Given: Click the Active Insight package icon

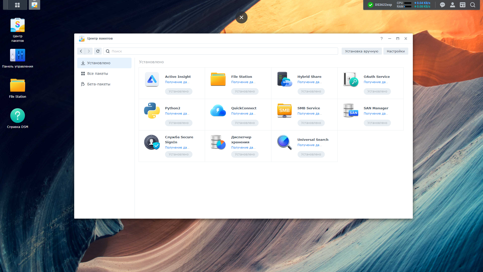Looking at the screenshot, I should (152, 79).
